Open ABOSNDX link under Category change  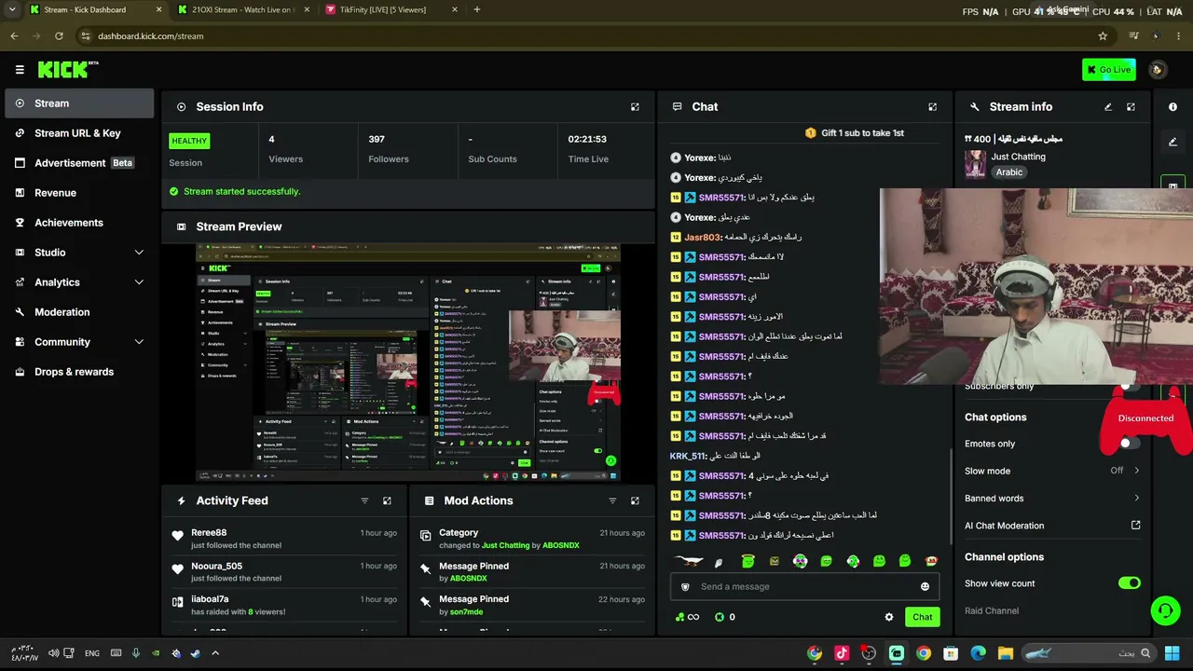point(561,545)
